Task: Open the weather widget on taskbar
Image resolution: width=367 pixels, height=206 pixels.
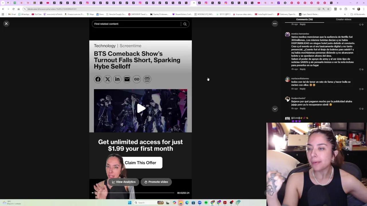Action: pos(11,203)
